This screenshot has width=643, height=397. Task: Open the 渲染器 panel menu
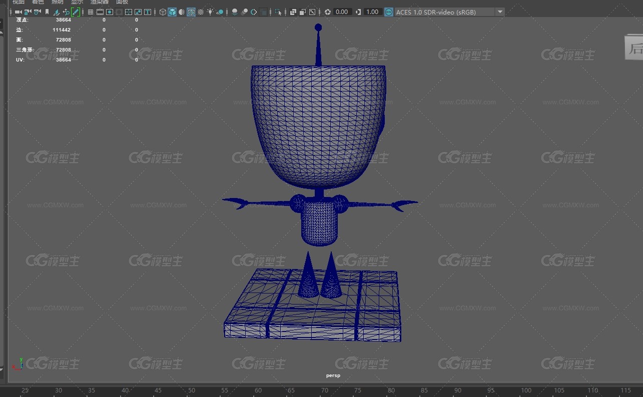pos(100,2)
